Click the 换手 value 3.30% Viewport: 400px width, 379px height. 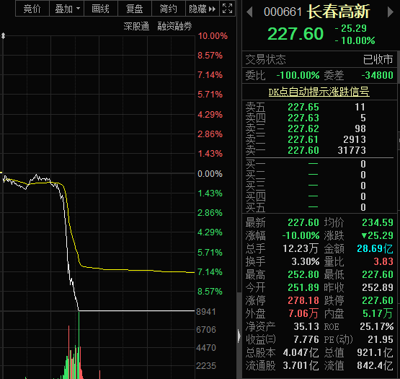pyautogui.click(x=306, y=262)
